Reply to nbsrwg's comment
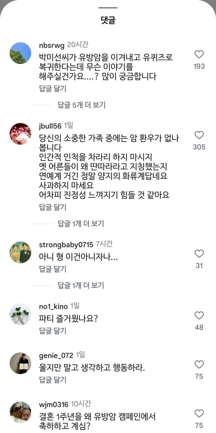Screen dimensions: 216x433 53,89
